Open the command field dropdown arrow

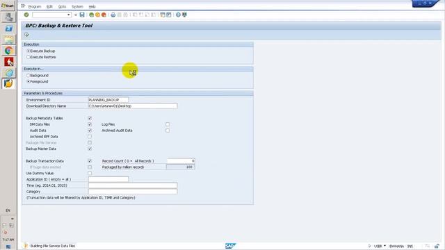[x=68, y=15]
